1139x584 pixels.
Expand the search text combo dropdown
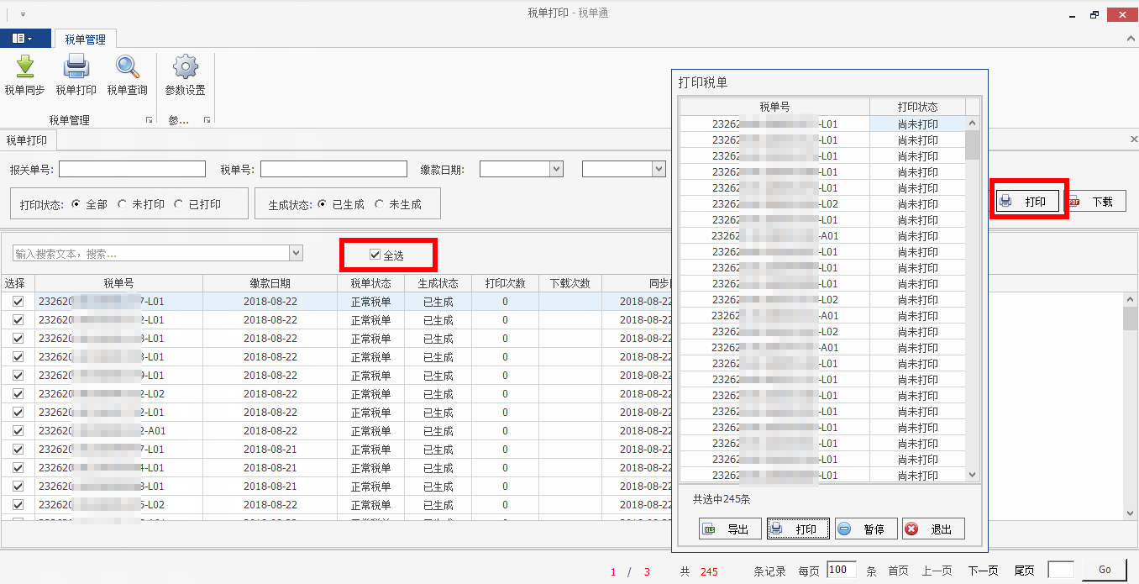click(296, 253)
